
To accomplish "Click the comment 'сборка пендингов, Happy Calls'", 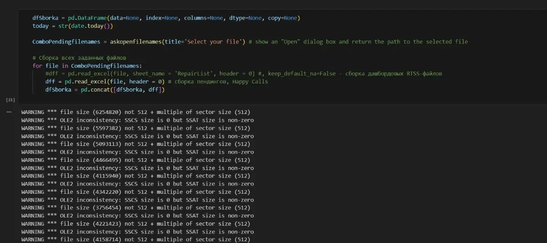I will (x=218, y=82).
